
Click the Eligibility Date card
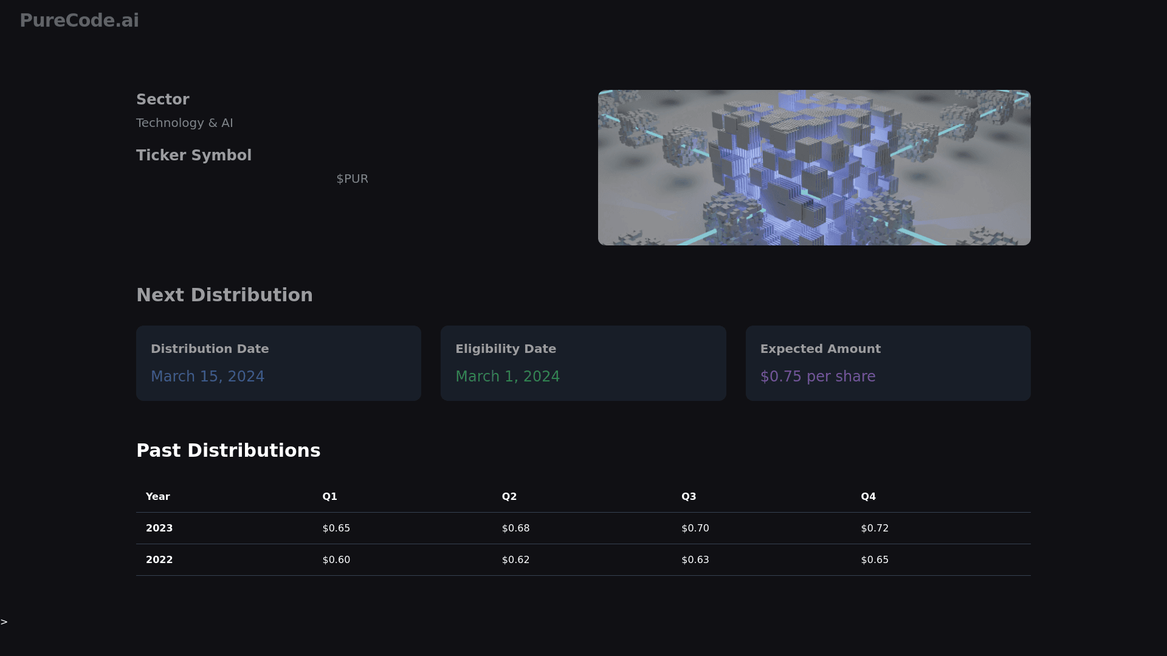coord(583,363)
